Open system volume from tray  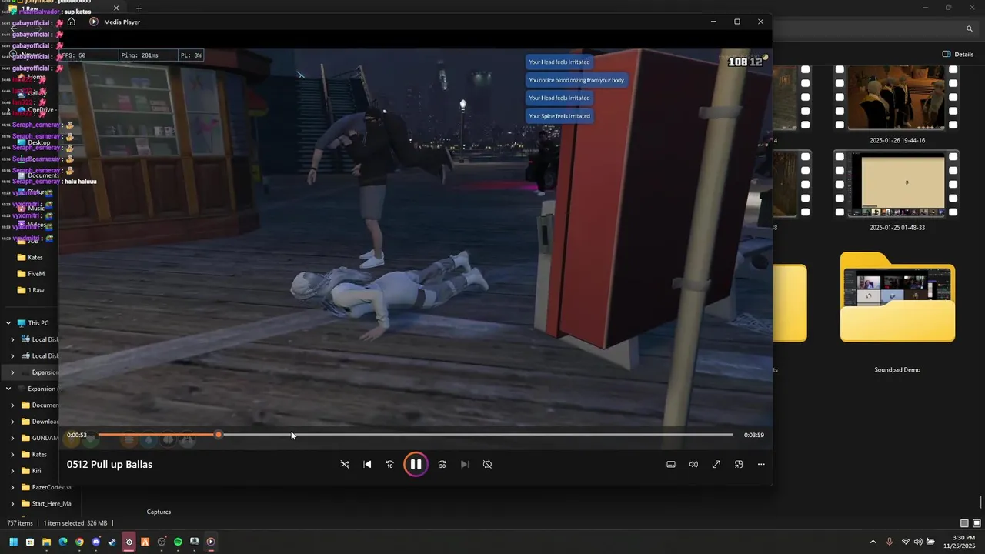coord(918,542)
